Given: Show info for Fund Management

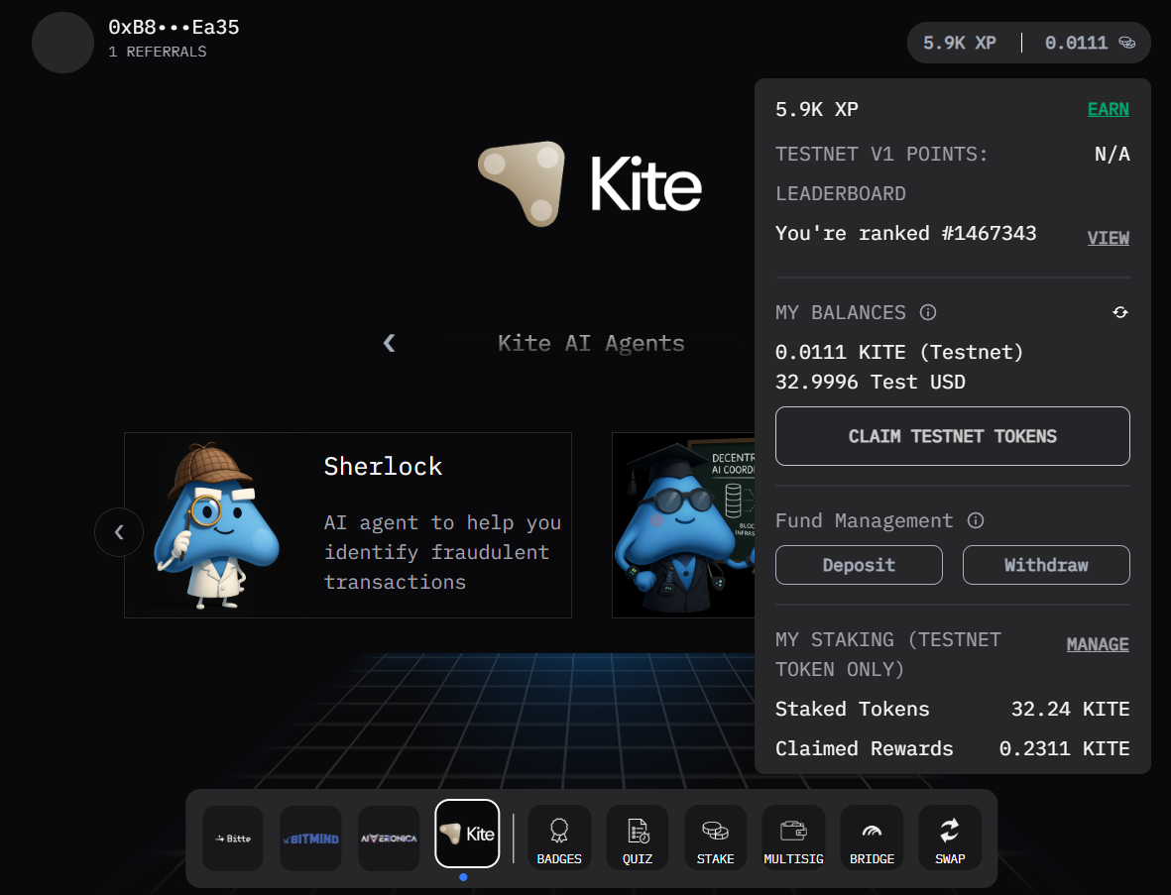Looking at the screenshot, I should 976,520.
